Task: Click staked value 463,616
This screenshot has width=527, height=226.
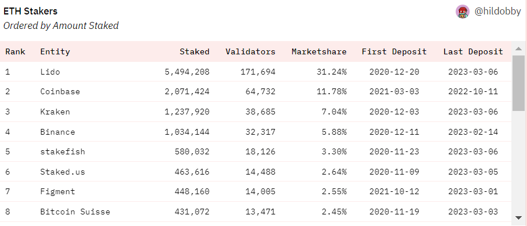Action: coord(192,172)
